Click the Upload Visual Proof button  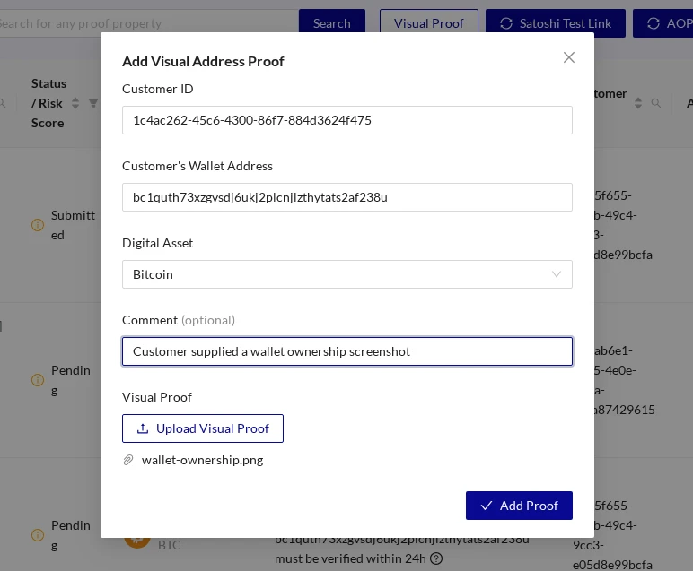202,428
